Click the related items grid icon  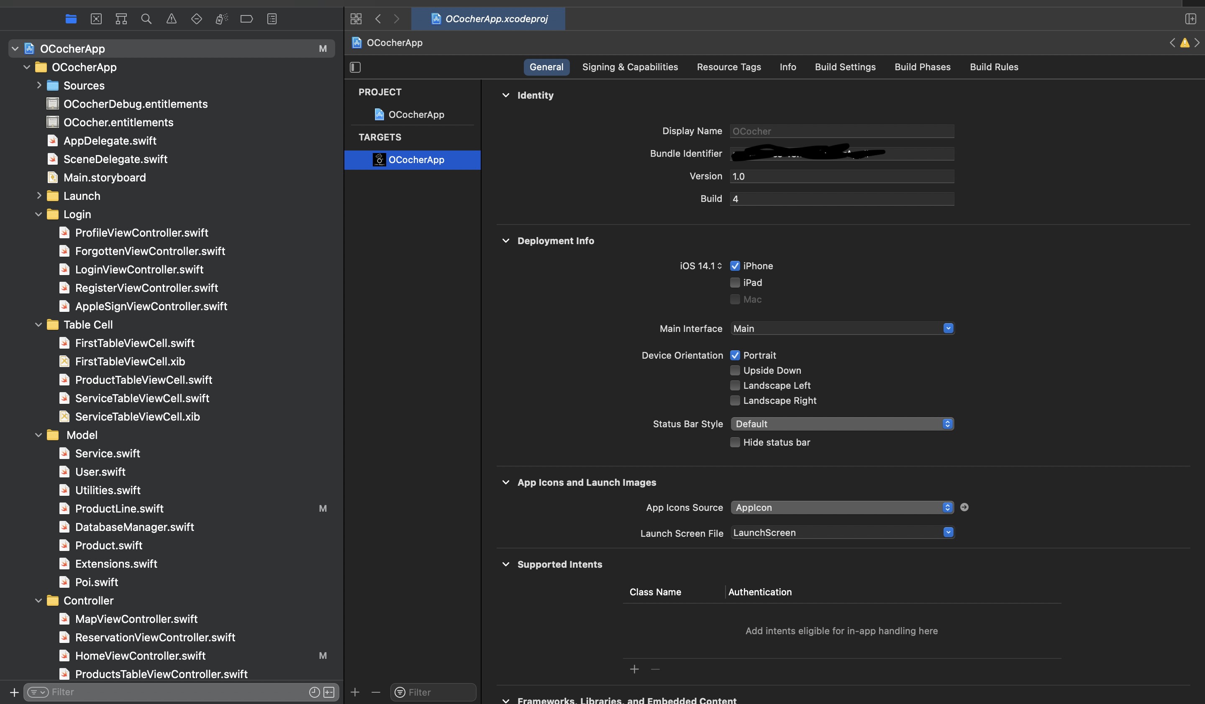tap(356, 19)
